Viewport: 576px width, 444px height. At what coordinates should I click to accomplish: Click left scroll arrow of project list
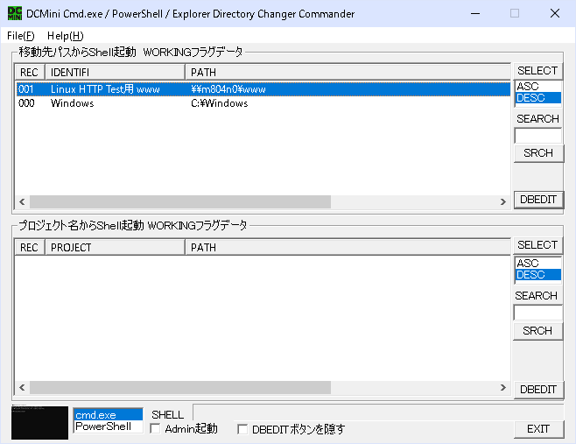pyautogui.click(x=22, y=388)
